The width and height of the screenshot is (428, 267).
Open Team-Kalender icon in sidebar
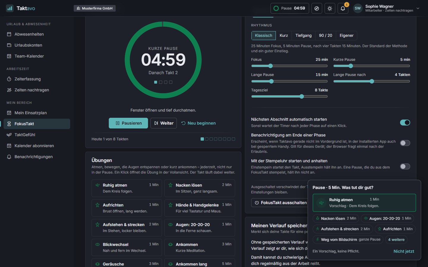point(9,56)
